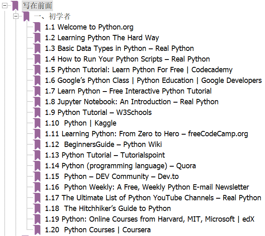Select 1.9 Python Tutorial – W3Schools

pyautogui.click(x=98, y=112)
